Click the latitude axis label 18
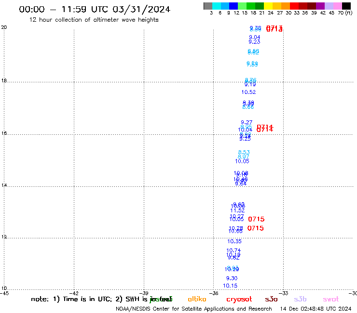Screen dimensions: 357x313 [x=4, y=80]
